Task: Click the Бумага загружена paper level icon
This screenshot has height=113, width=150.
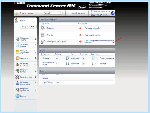Action: pos(94,58)
